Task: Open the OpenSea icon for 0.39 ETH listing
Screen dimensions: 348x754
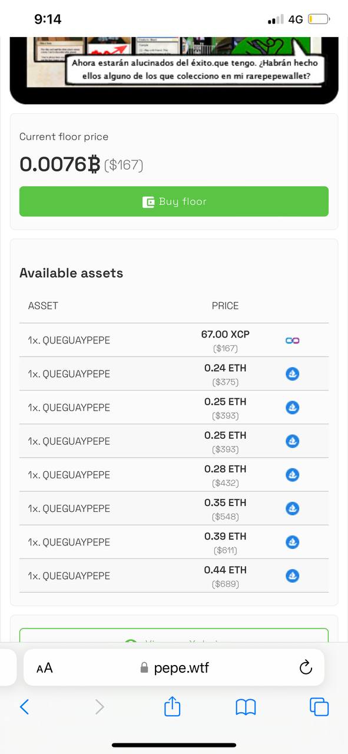Action: pos(292,542)
